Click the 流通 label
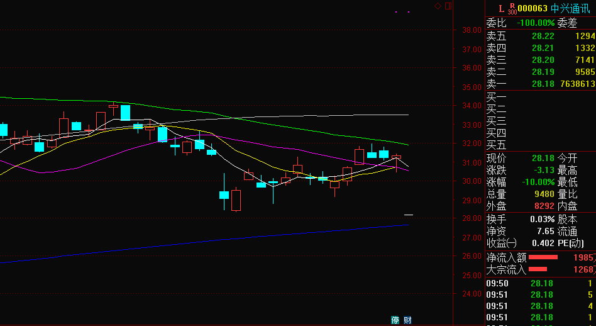The image size is (596, 326). [567, 231]
